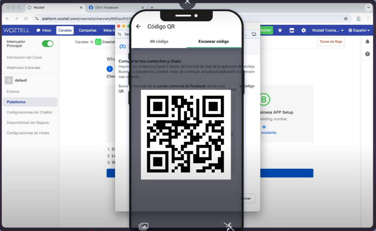Screen dimensions: 376x231
Task: Click site settings icon in Facebook popup
Action: [x=120, y=34]
